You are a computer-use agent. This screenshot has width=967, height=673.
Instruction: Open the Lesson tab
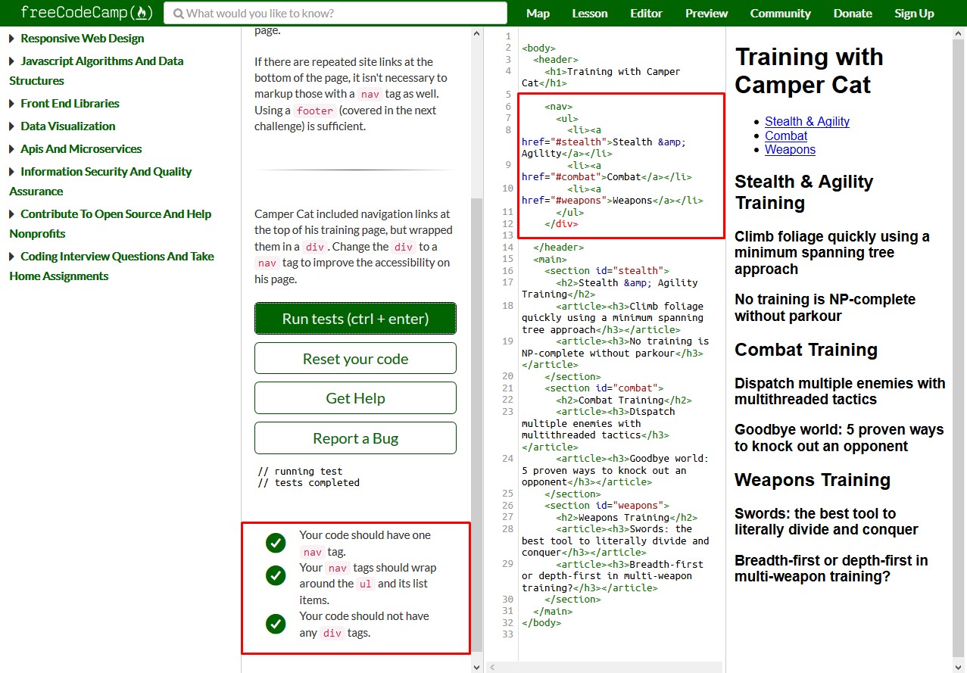(590, 13)
